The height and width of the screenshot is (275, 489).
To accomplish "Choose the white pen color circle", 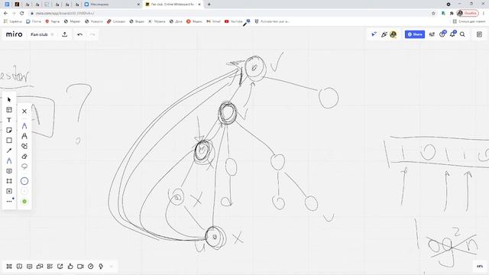I will 24,191.
